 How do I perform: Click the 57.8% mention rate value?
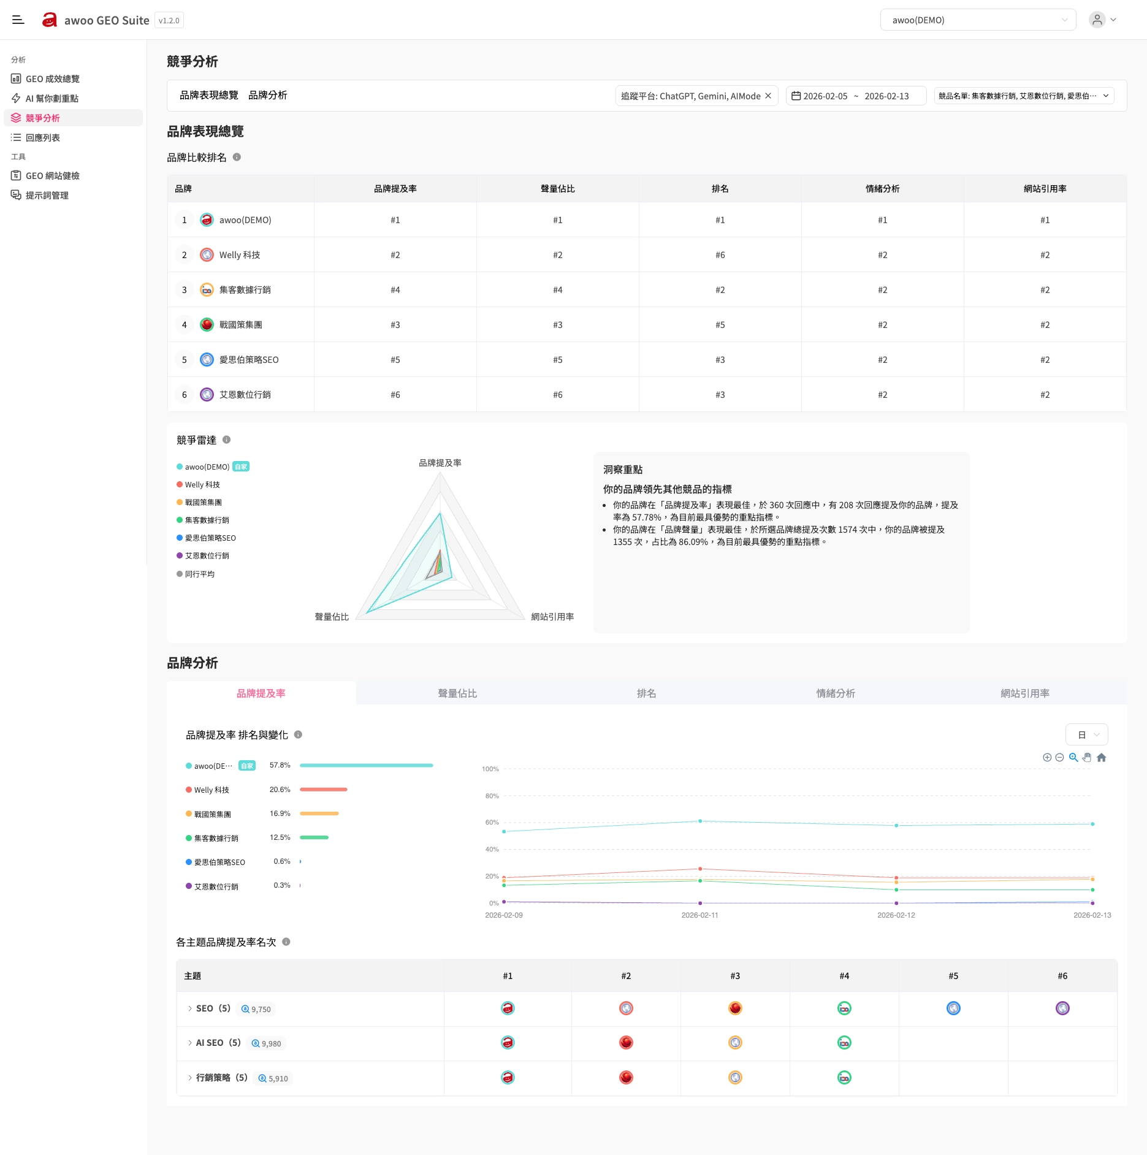(x=280, y=766)
